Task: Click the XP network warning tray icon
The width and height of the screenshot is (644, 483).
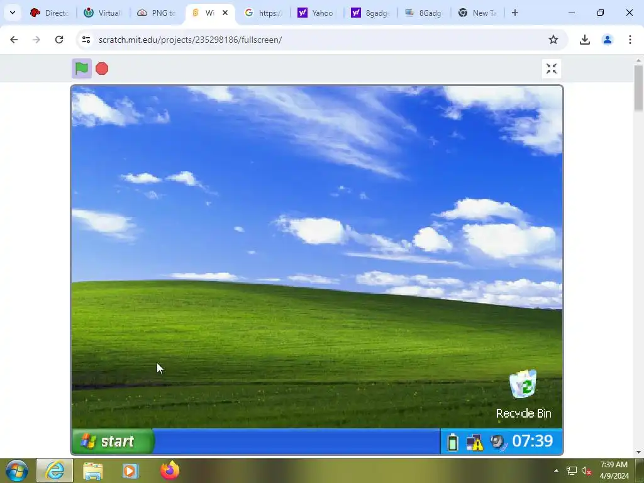Action: 475,443
